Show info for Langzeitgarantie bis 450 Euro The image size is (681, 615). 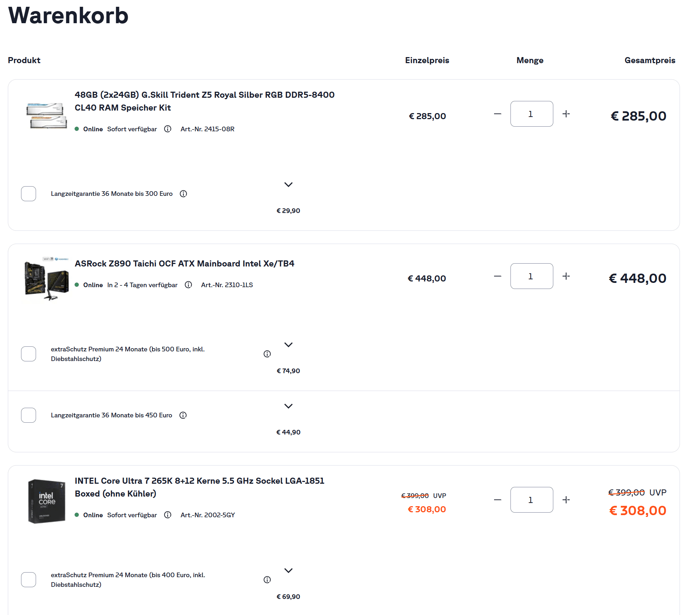click(x=183, y=415)
